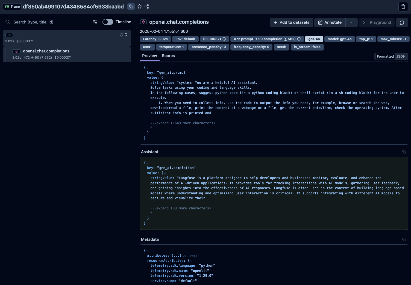Click the tag icon next to trace ID
This screenshot has width=411, height=285.
click(x=131, y=7)
